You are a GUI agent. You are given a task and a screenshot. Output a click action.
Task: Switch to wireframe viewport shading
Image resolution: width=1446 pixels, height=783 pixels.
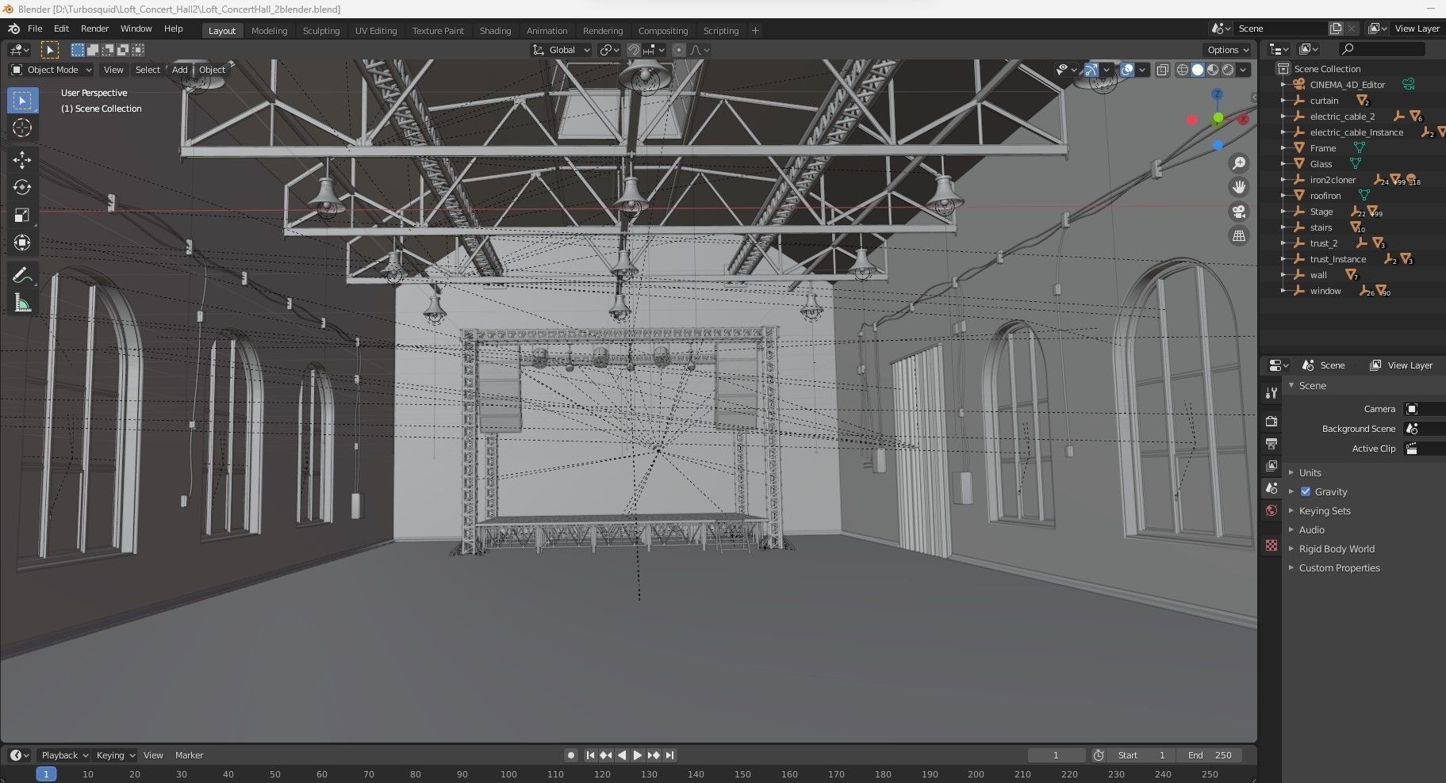pyautogui.click(x=1182, y=70)
